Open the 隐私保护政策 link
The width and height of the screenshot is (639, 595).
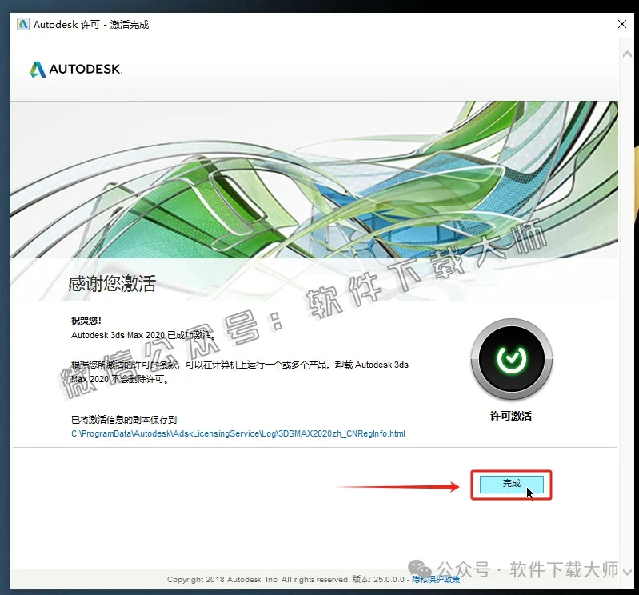436,579
